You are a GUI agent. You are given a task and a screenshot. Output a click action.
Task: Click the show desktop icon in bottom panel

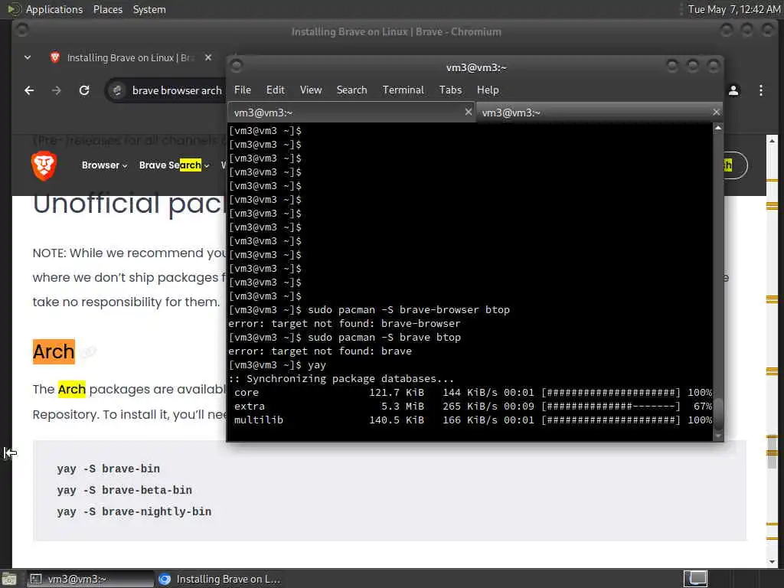tap(8, 579)
